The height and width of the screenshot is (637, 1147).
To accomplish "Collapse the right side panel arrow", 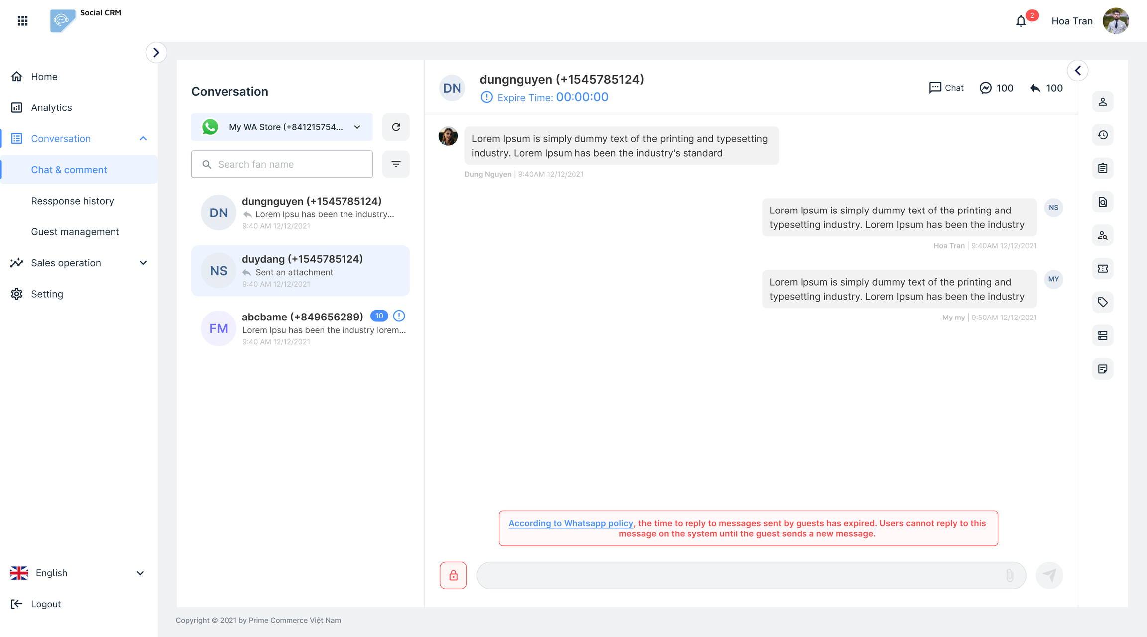I will coord(1078,71).
